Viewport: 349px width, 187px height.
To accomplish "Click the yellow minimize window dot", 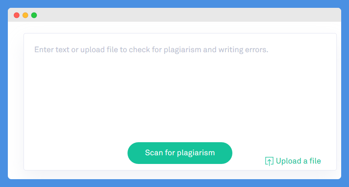I will coord(25,15).
